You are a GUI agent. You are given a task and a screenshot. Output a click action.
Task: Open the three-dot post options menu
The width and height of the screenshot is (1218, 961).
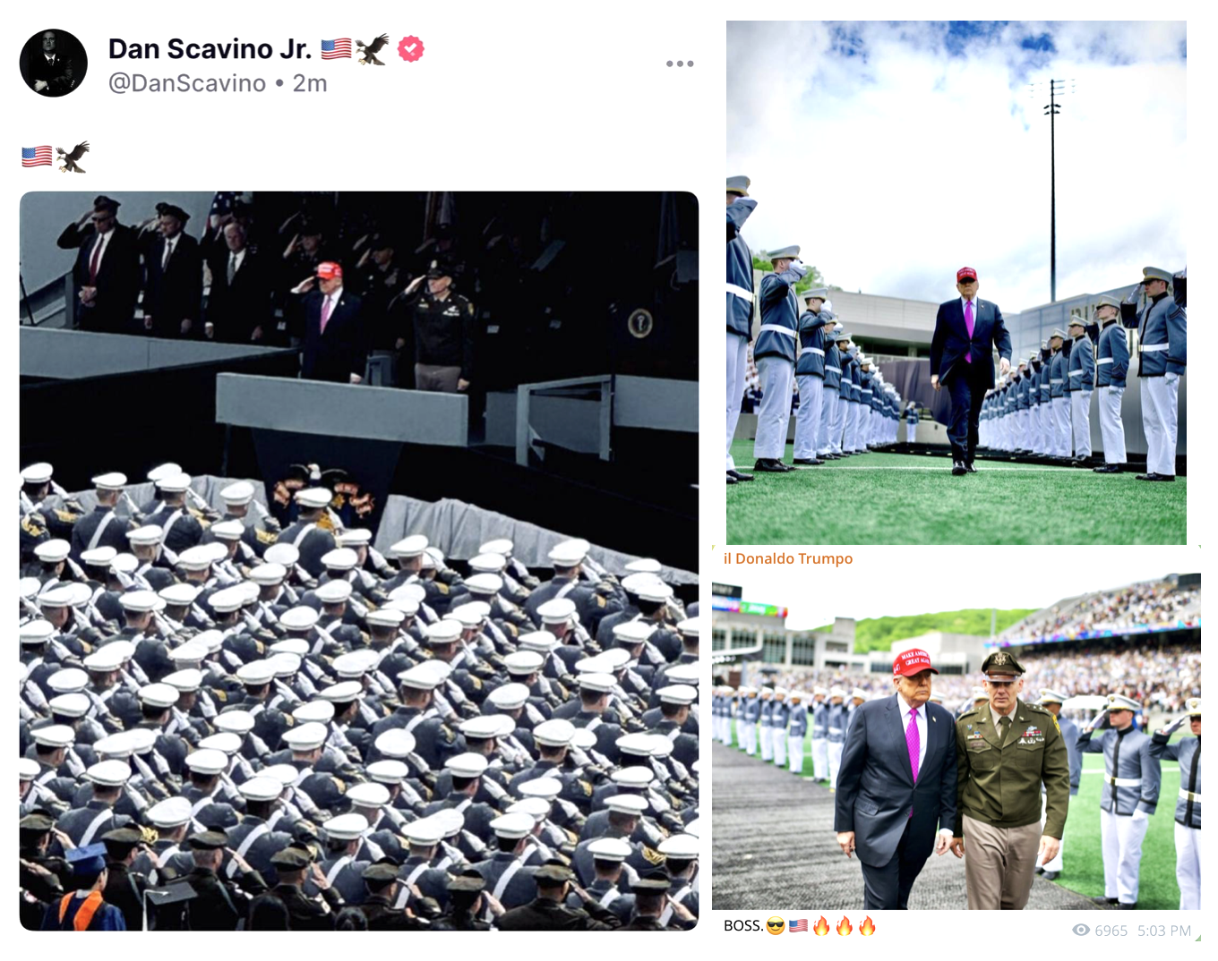(x=680, y=64)
